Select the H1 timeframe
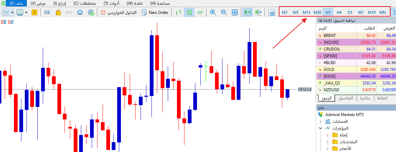 [x=328, y=12]
